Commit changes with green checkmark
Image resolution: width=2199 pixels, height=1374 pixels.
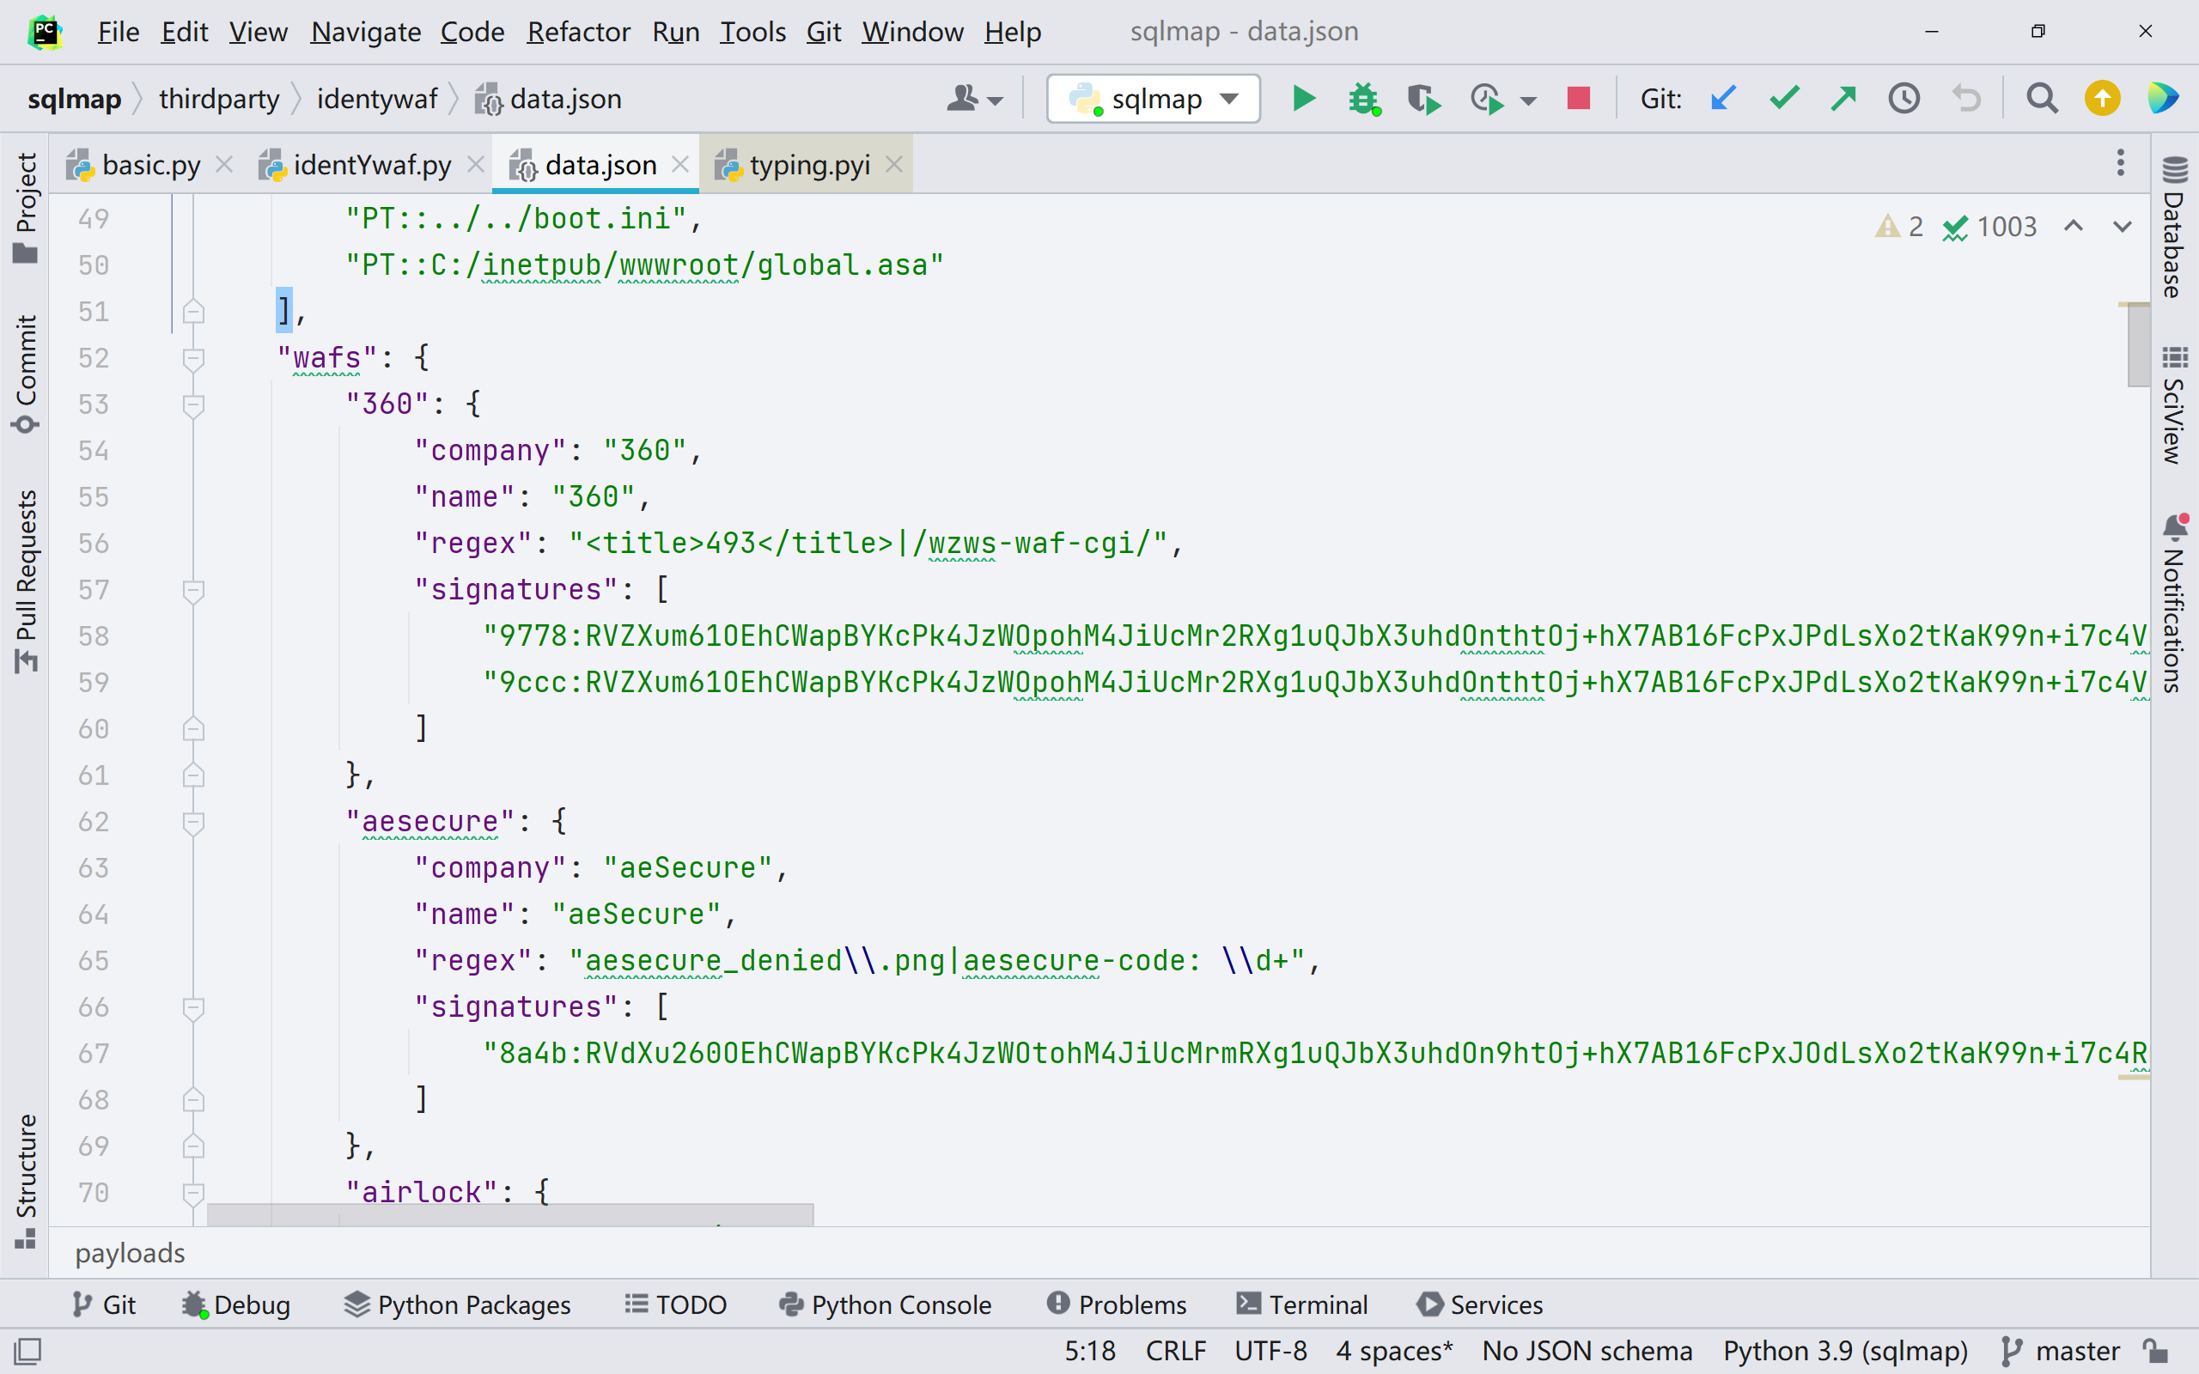[x=1784, y=98]
